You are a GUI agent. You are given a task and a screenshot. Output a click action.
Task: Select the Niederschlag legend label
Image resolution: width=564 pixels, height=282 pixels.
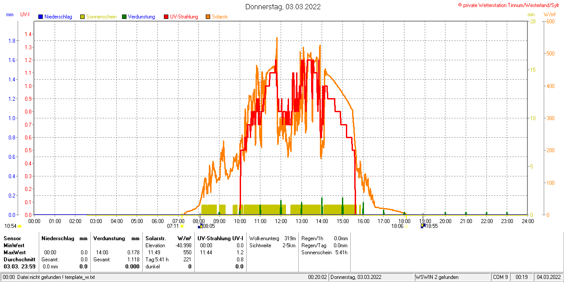click(x=58, y=17)
